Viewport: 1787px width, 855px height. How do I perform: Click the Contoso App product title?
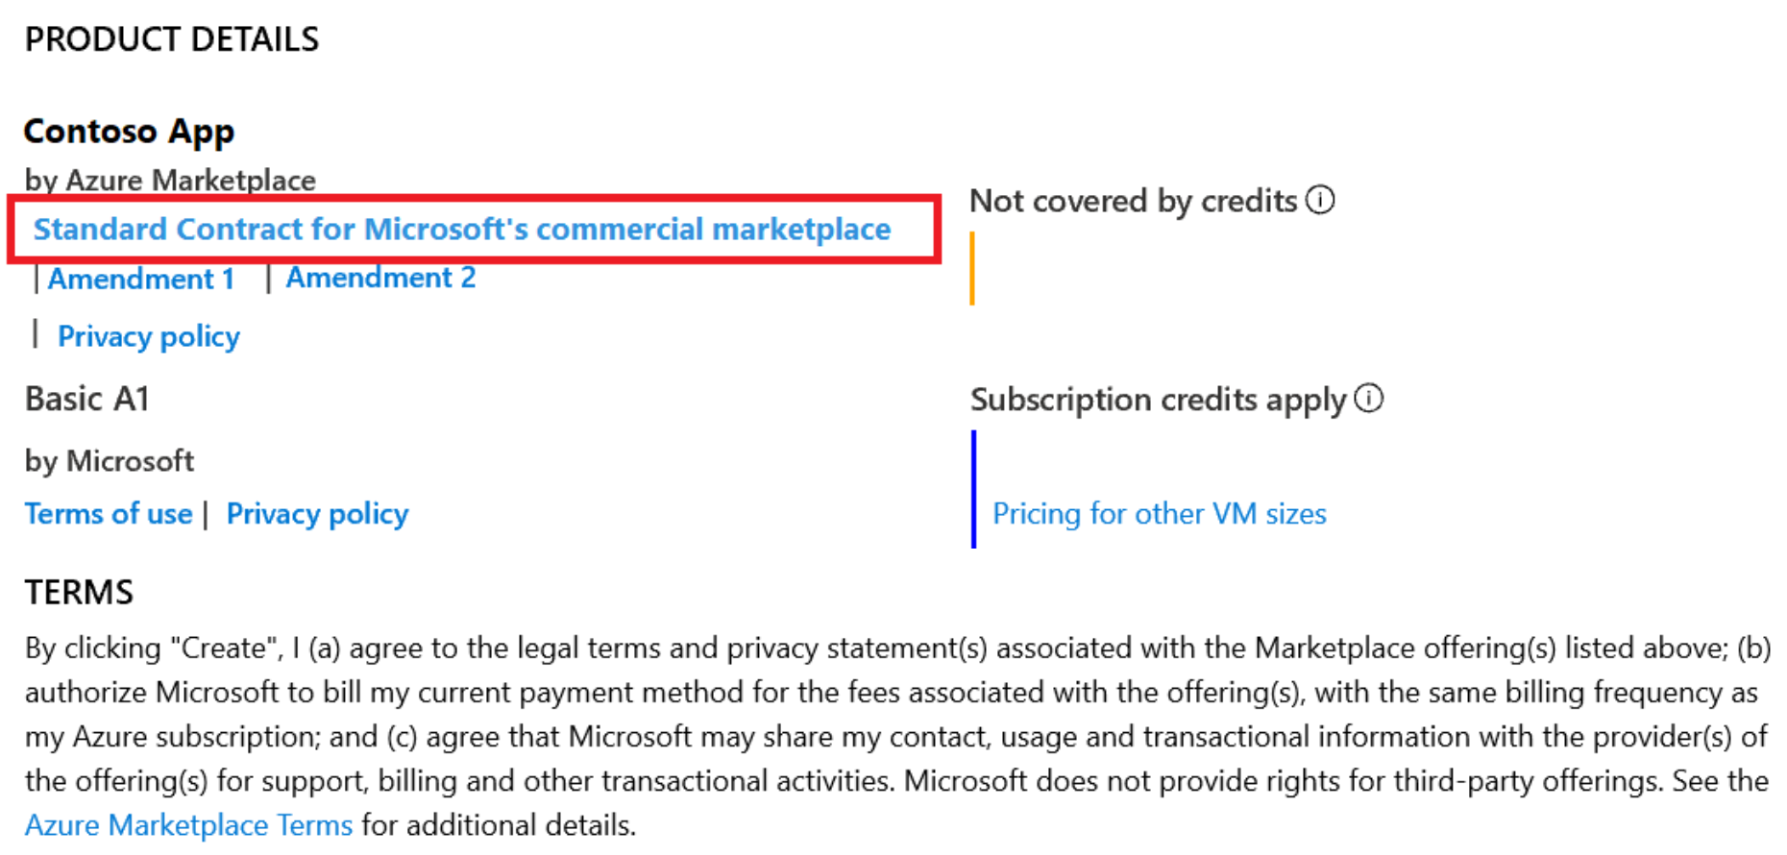click(x=130, y=132)
